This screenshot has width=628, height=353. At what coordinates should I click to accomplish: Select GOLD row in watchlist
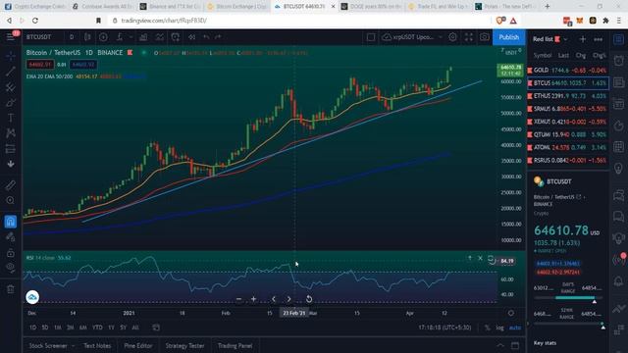(x=567, y=70)
